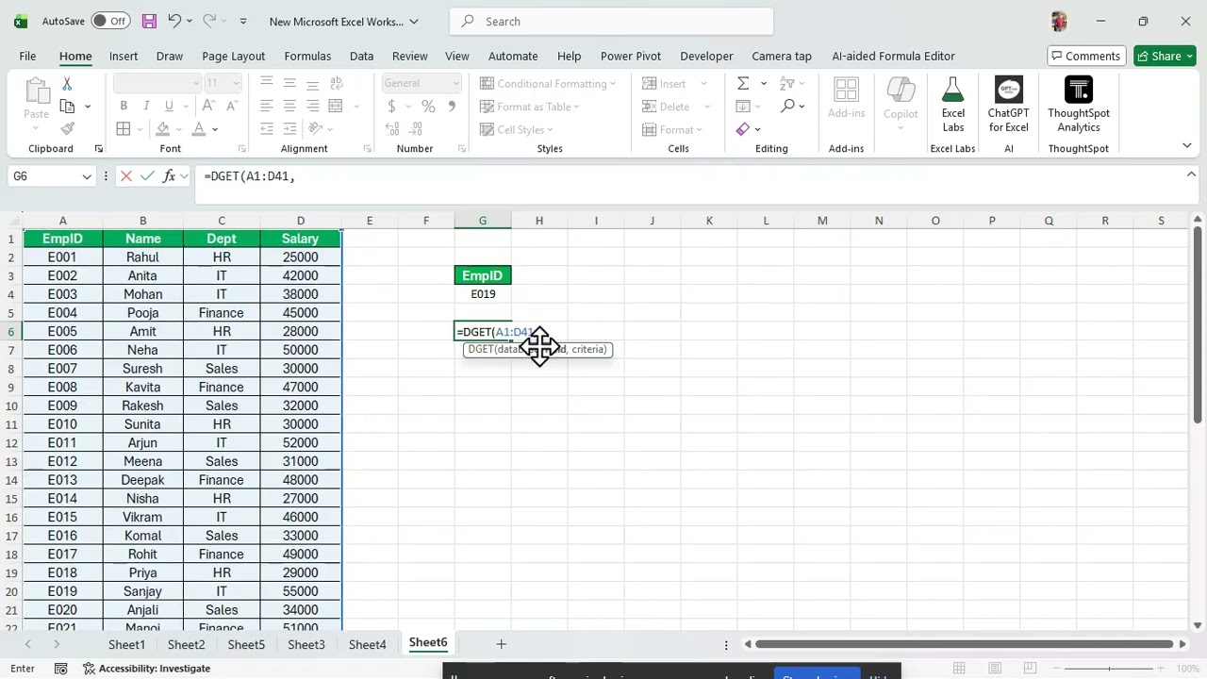
Task: Open Cell Styles dropdown
Action: point(517,129)
